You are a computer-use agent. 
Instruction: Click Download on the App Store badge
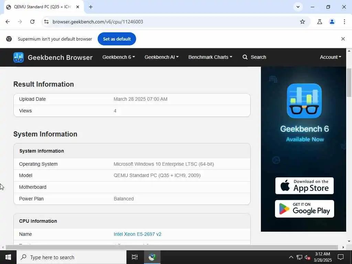305,186
